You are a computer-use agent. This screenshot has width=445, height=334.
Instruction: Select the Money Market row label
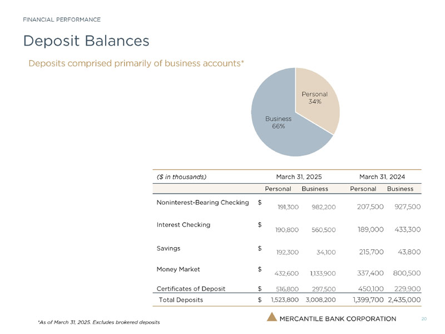[x=179, y=269]
